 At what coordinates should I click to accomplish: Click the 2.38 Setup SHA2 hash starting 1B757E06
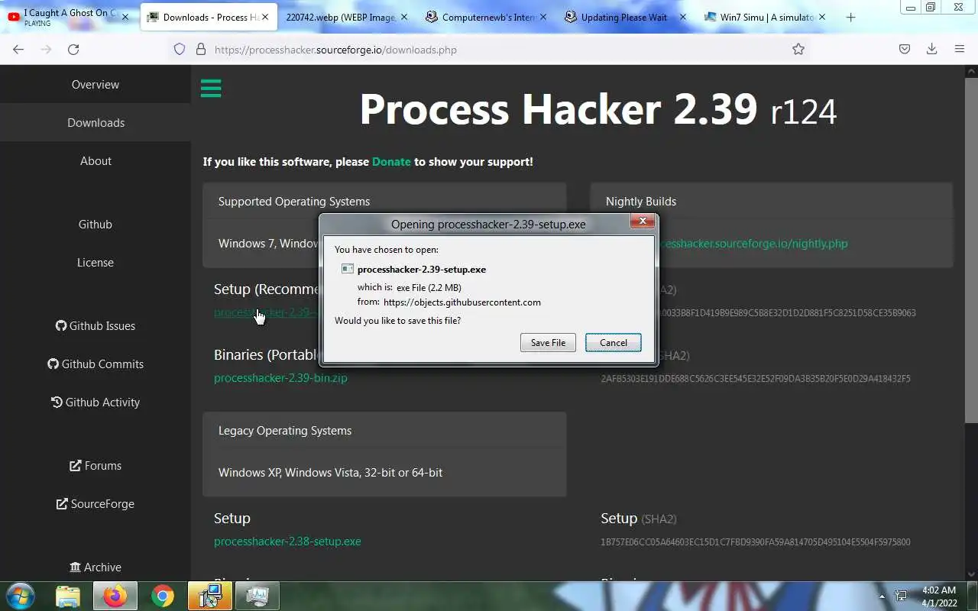(x=756, y=542)
